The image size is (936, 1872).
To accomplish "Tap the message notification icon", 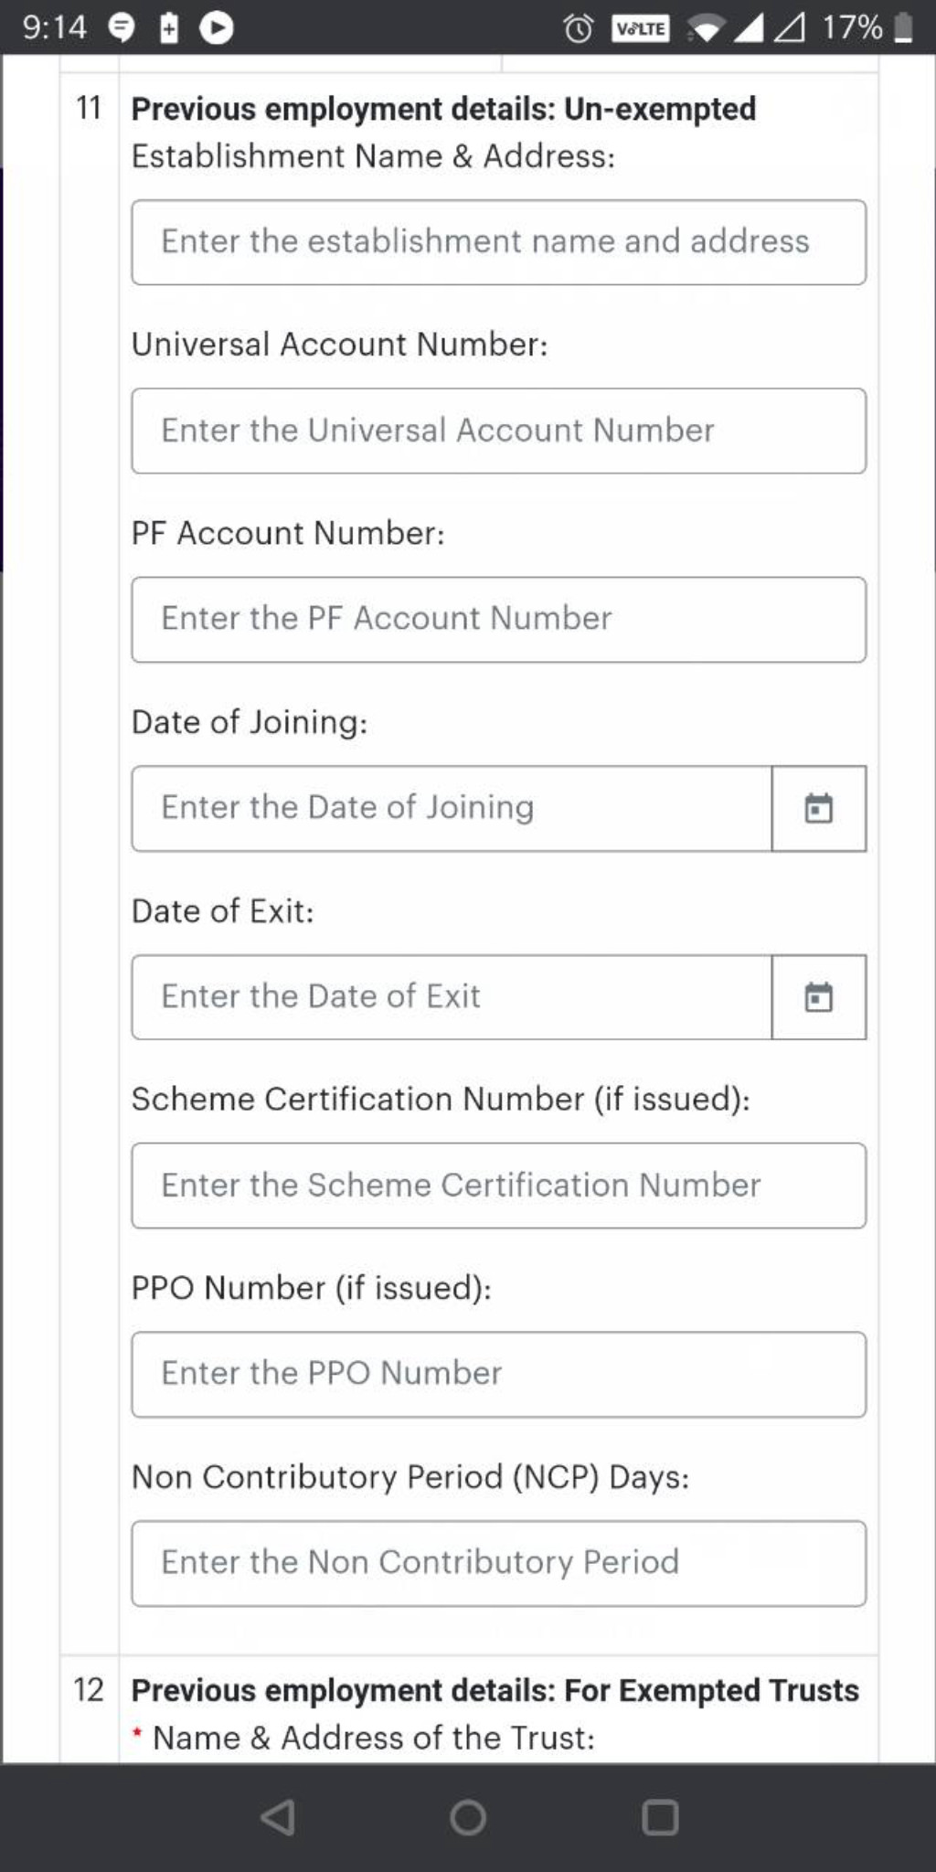I will 122,29.
